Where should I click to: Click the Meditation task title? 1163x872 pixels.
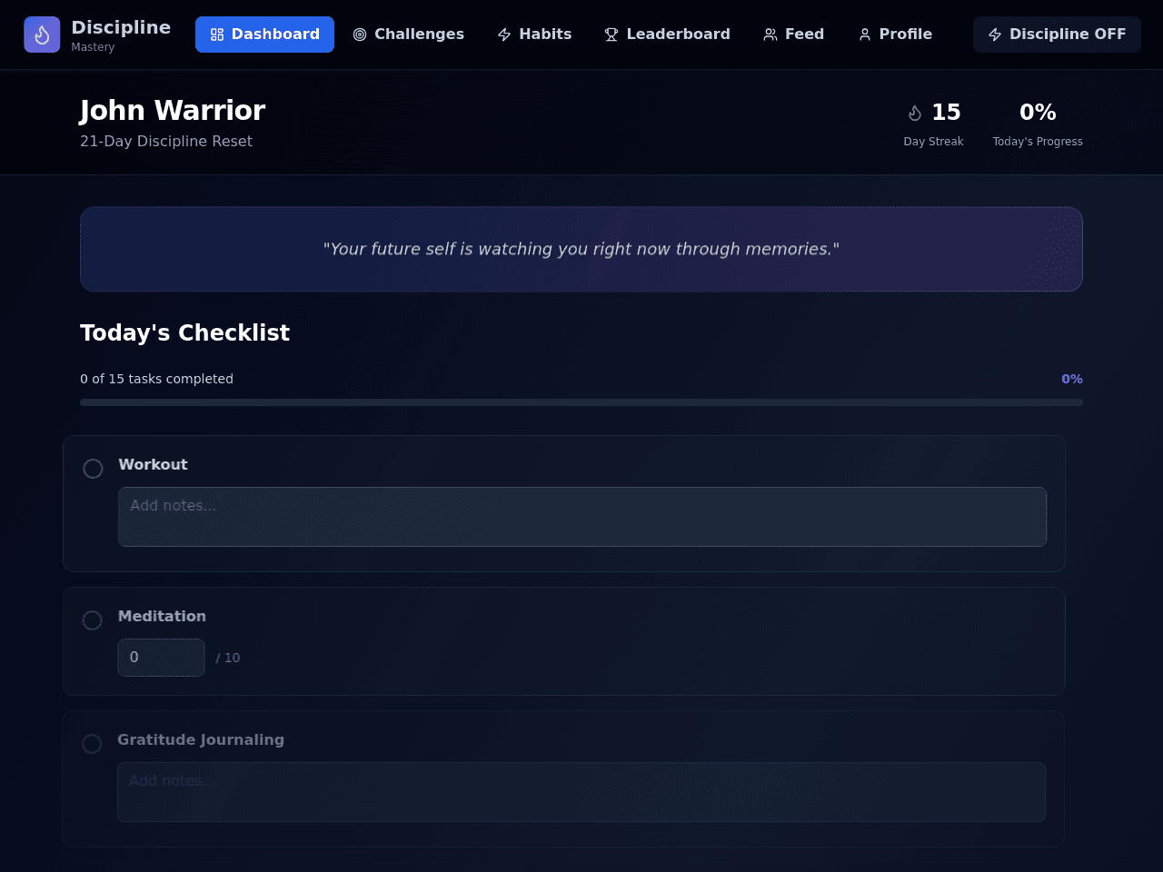pos(162,616)
